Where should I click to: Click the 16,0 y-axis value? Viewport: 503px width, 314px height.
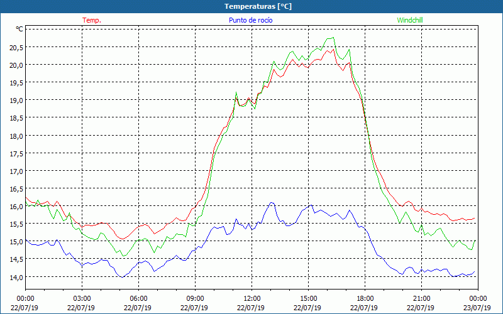(x=16, y=207)
